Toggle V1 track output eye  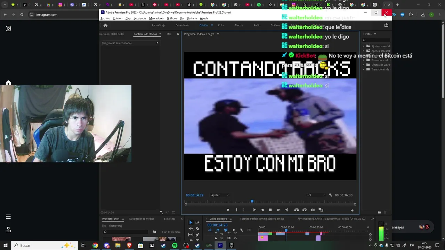[x=235, y=238]
